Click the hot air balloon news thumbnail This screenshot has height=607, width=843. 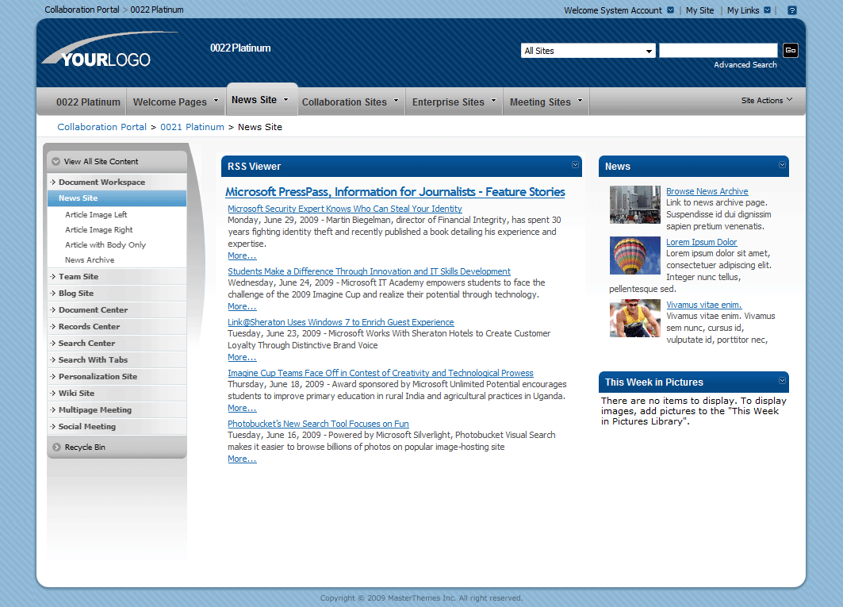[x=634, y=255]
